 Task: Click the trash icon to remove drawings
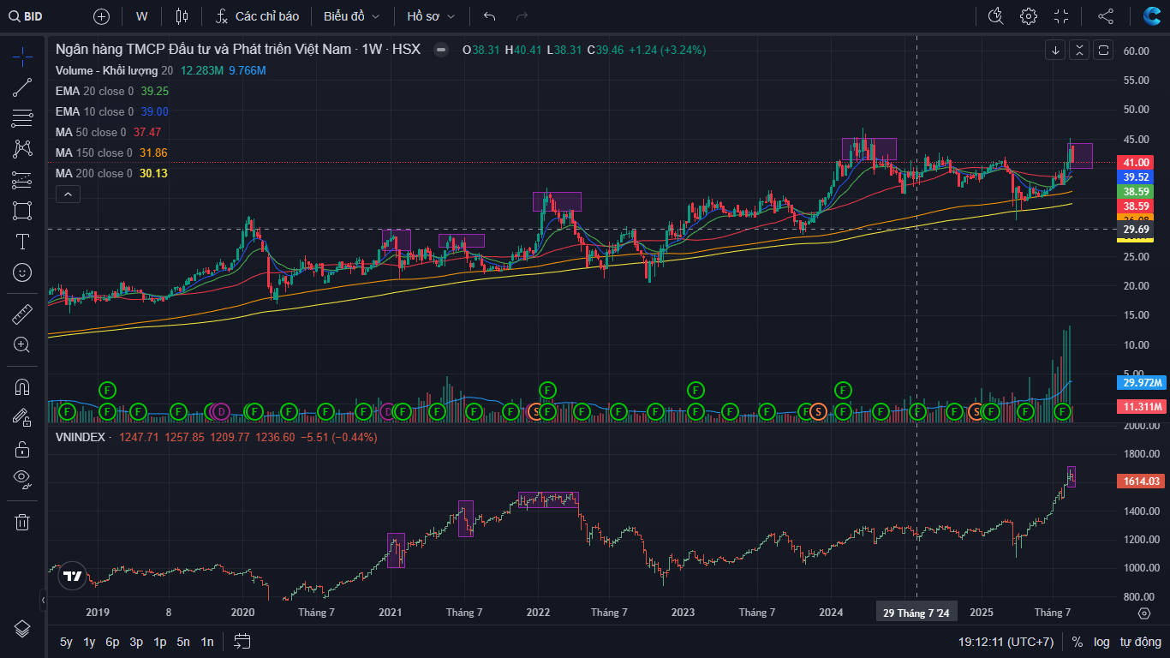coord(22,522)
